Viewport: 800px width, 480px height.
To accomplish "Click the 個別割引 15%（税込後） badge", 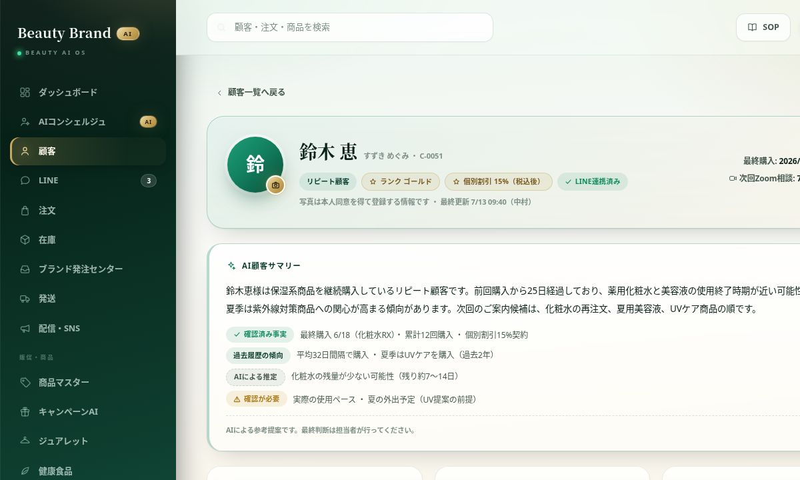I will point(498,181).
